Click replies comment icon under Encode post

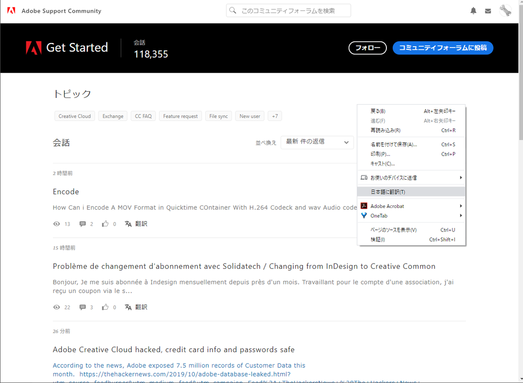pos(82,224)
